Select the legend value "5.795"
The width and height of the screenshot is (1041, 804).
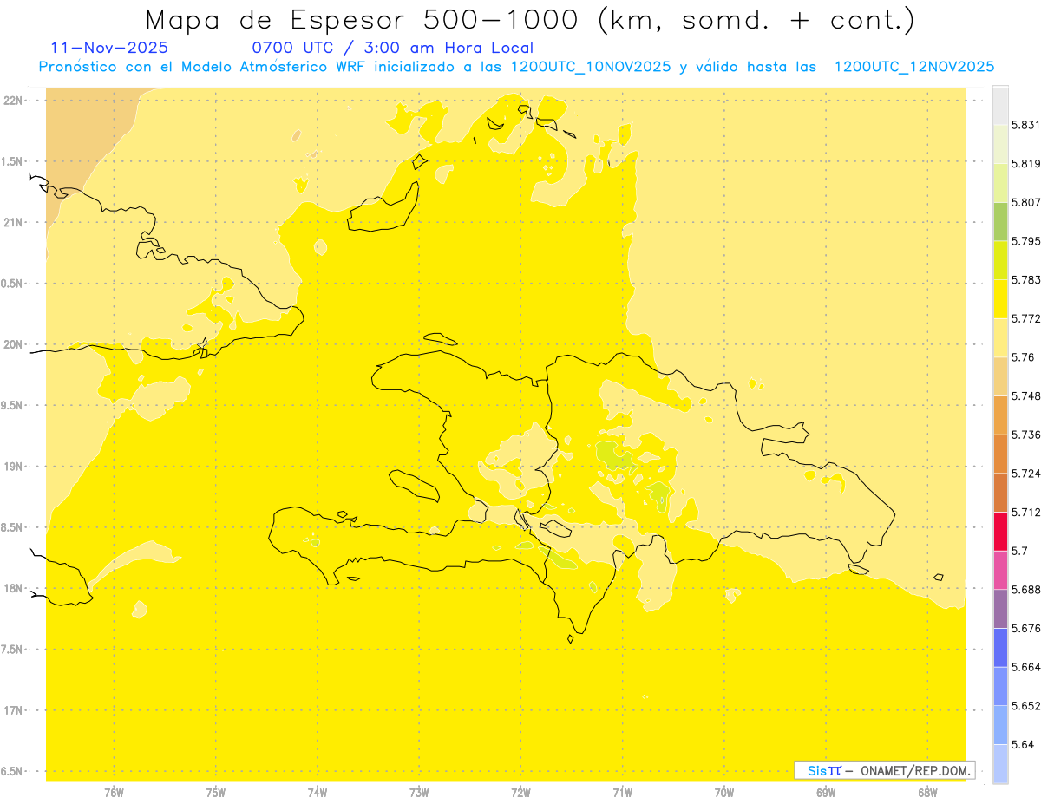click(1026, 241)
